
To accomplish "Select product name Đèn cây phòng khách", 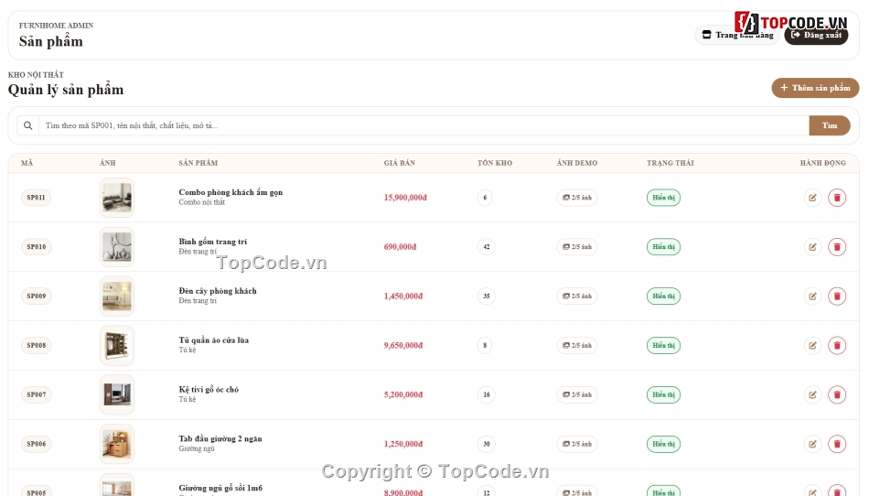I will coord(218,291).
